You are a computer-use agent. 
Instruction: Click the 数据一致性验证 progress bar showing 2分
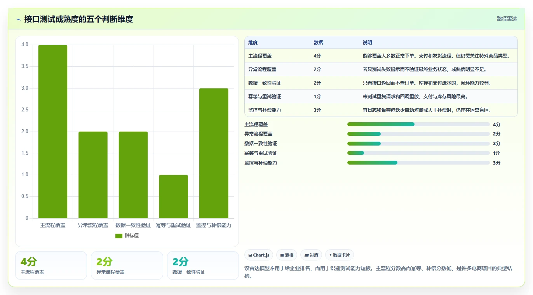pyautogui.click(x=418, y=144)
